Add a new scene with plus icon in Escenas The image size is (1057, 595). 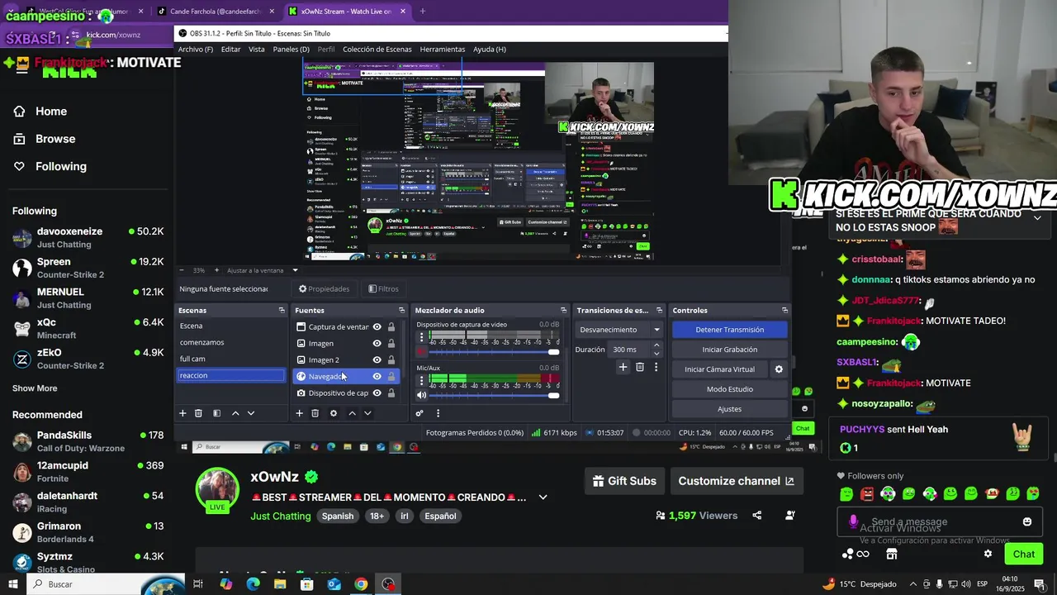click(182, 413)
